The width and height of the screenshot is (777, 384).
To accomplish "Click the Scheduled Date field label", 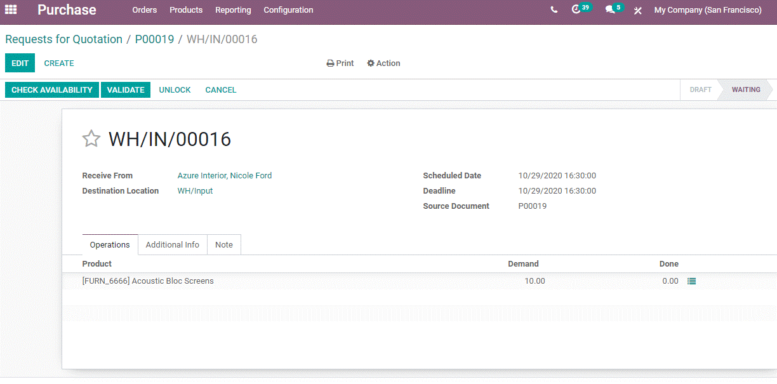I will [x=452, y=176].
